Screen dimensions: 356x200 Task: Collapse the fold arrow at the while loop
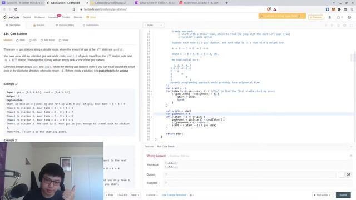(151, 117)
